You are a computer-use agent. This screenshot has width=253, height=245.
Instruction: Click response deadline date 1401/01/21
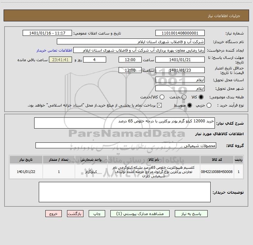[180, 60]
